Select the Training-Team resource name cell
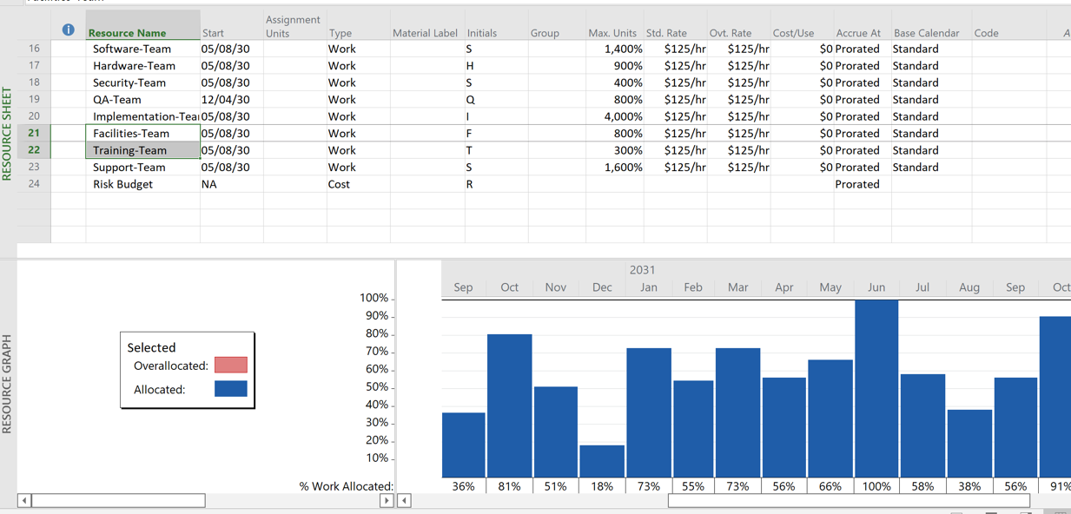This screenshot has height=514, width=1071. 143,150
